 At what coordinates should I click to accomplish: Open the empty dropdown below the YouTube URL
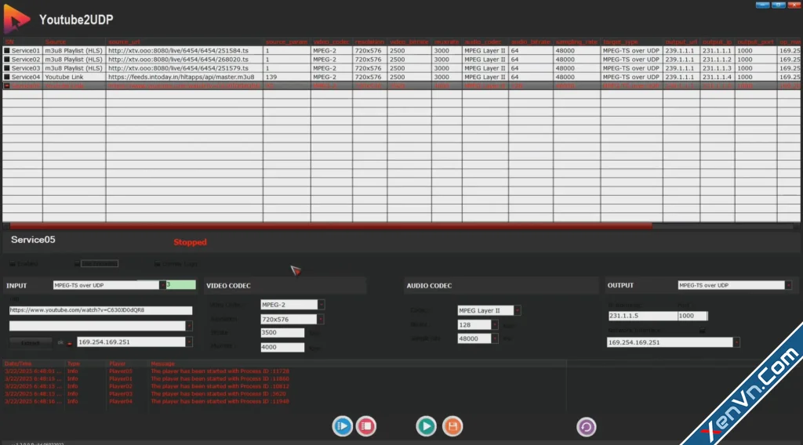(189, 326)
